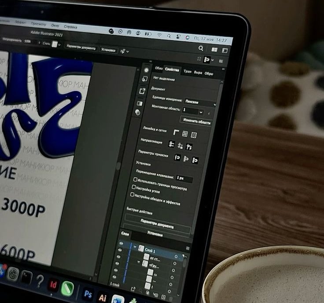Switch to the Обво tab
324x303 pixels.
pyautogui.click(x=158, y=68)
